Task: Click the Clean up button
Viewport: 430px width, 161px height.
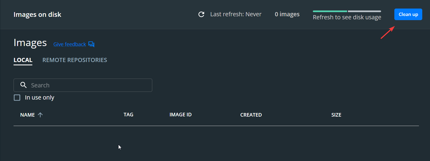Action: tap(408, 14)
